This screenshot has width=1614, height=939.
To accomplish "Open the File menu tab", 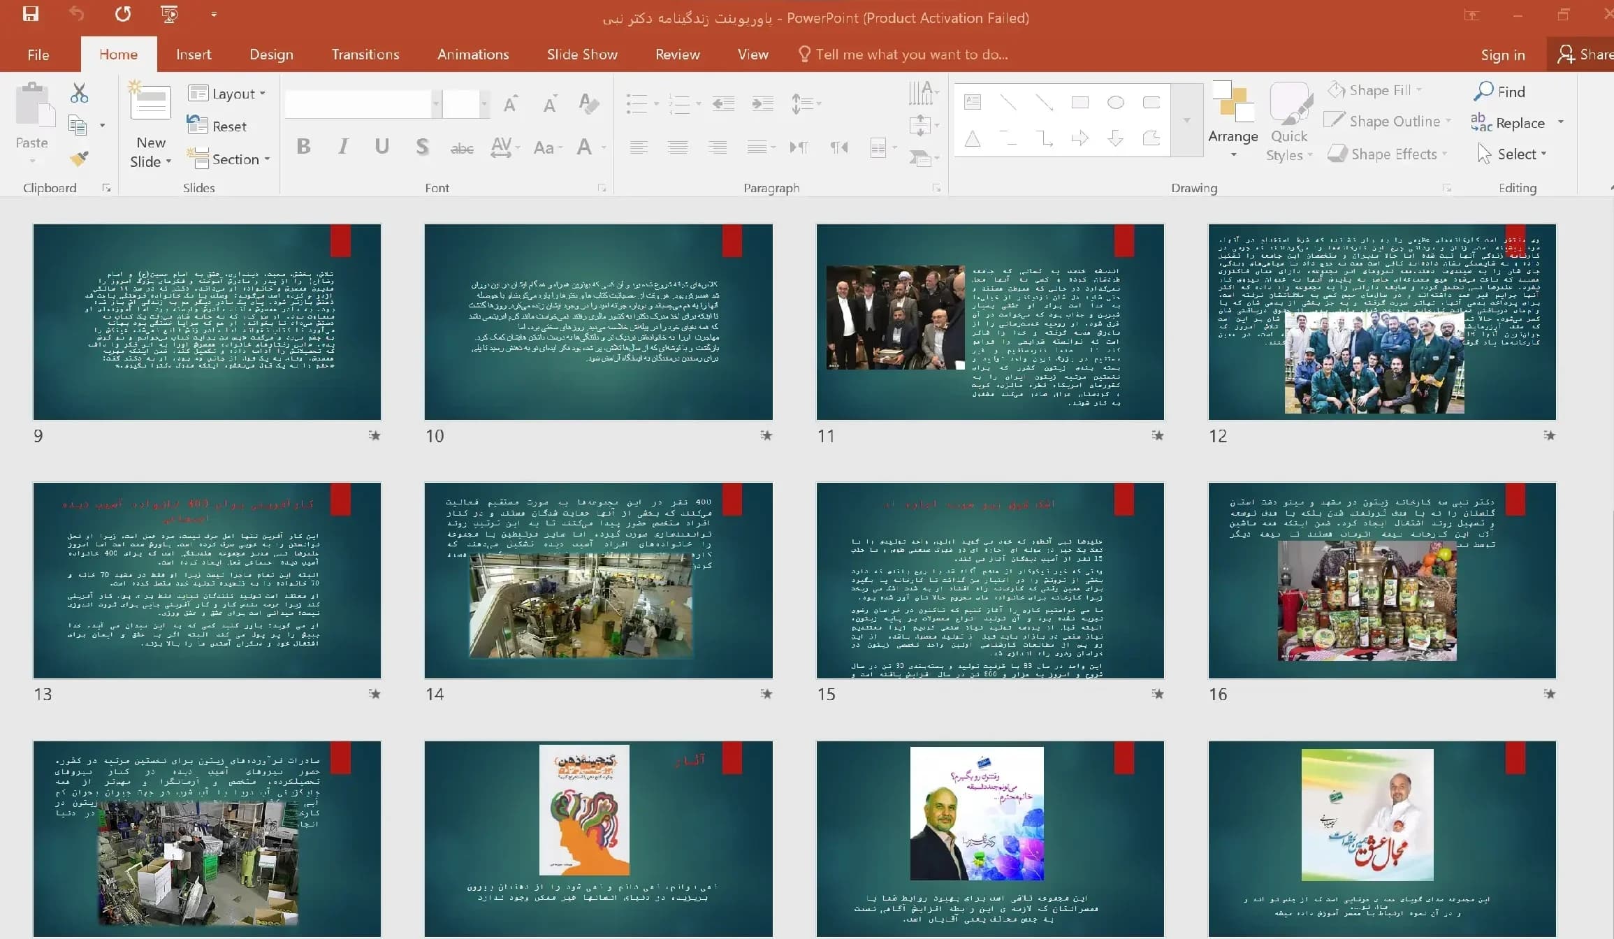I will pos(38,54).
